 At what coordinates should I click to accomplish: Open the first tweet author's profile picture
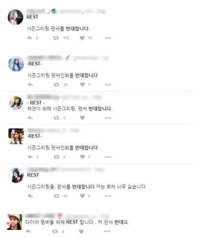pos(15,17)
